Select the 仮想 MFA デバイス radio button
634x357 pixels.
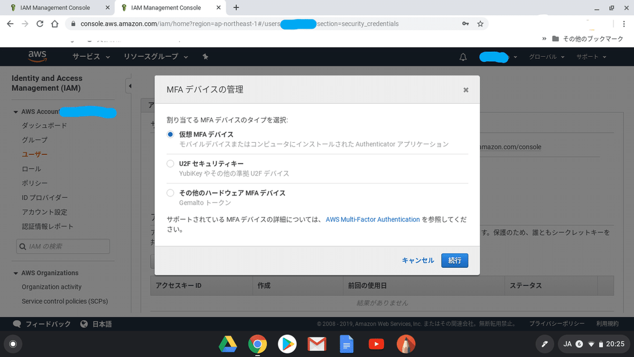(x=170, y=134)
